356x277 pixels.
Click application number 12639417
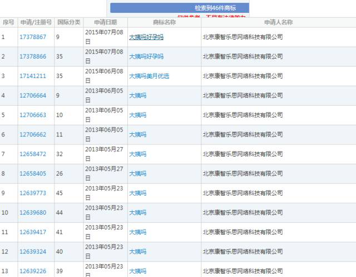[x=33, y=232]
